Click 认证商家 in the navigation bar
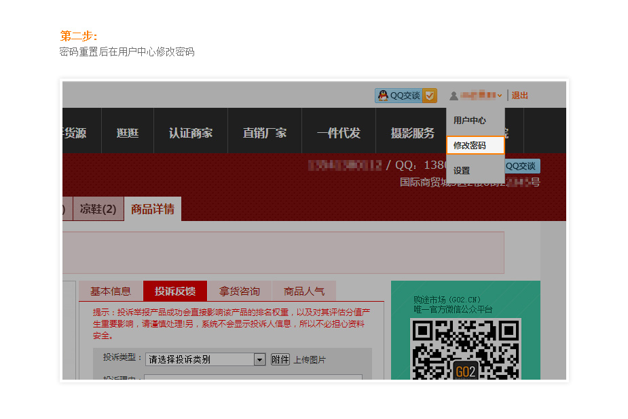 tap(191, 133)
